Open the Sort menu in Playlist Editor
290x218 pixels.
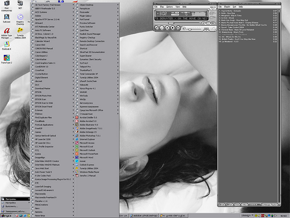pyautogui.click(x=234, y=7)
